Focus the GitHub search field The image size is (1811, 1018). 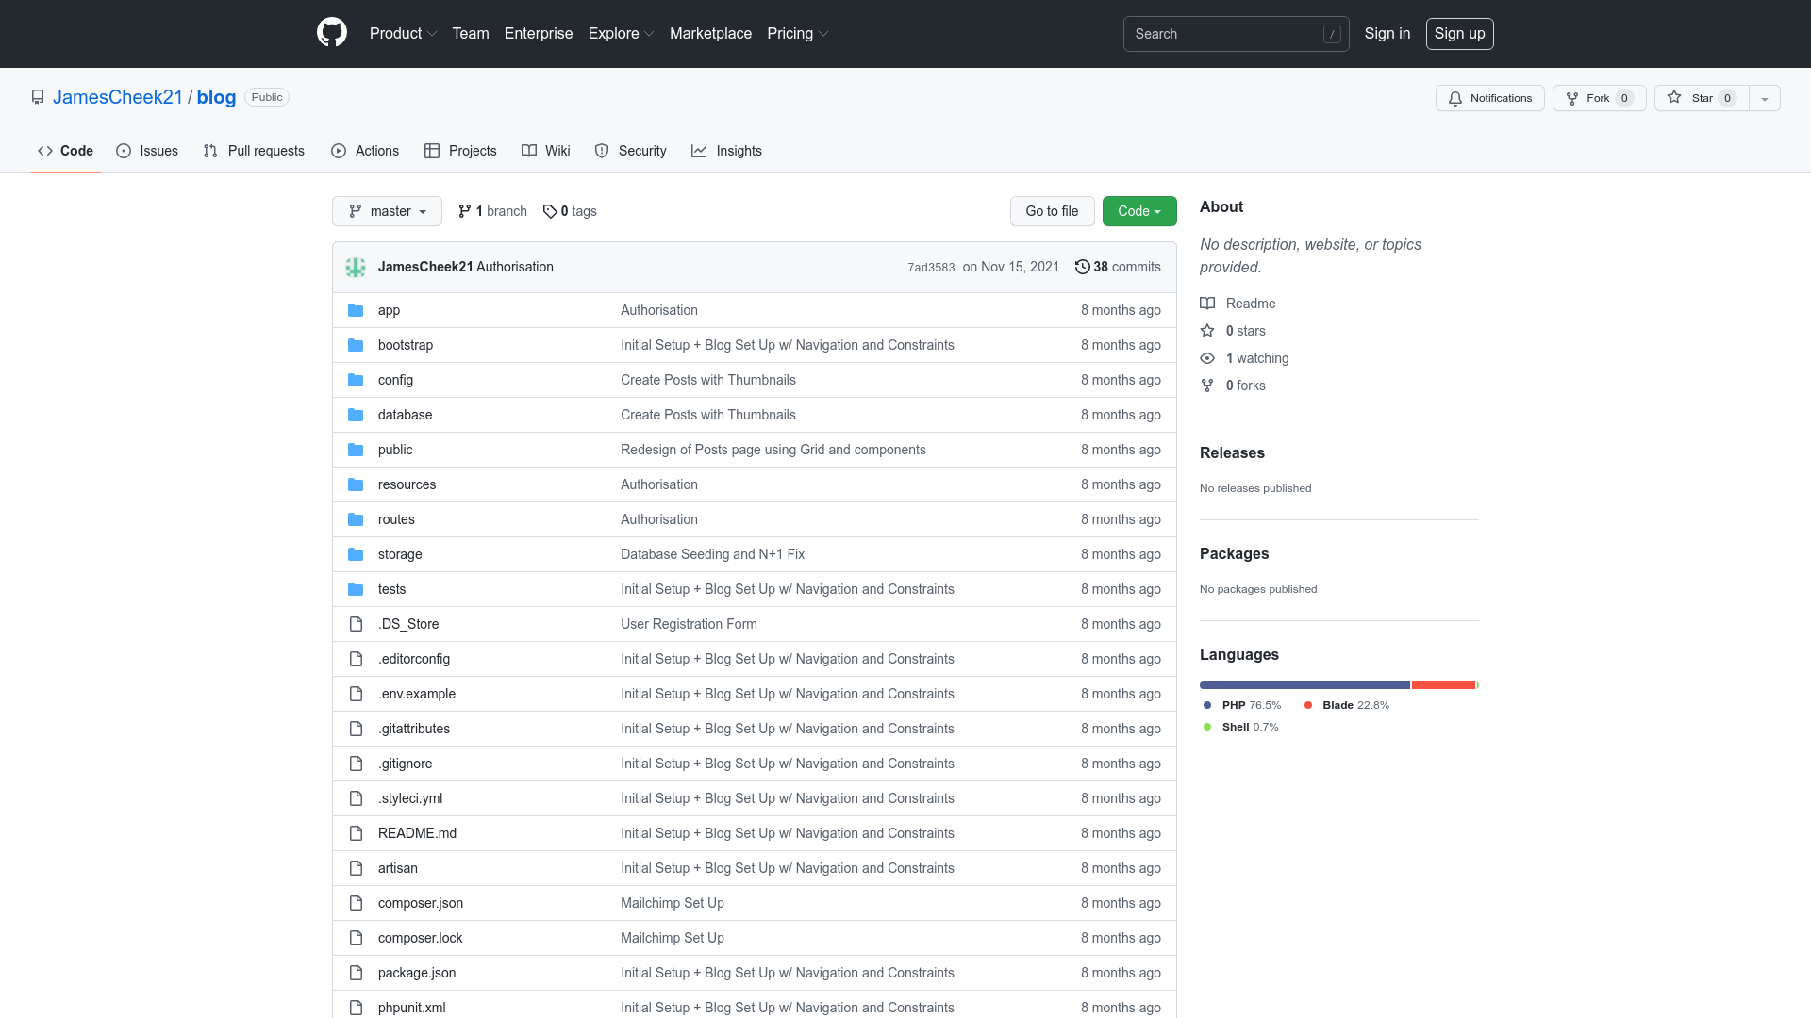[1226, 34]
